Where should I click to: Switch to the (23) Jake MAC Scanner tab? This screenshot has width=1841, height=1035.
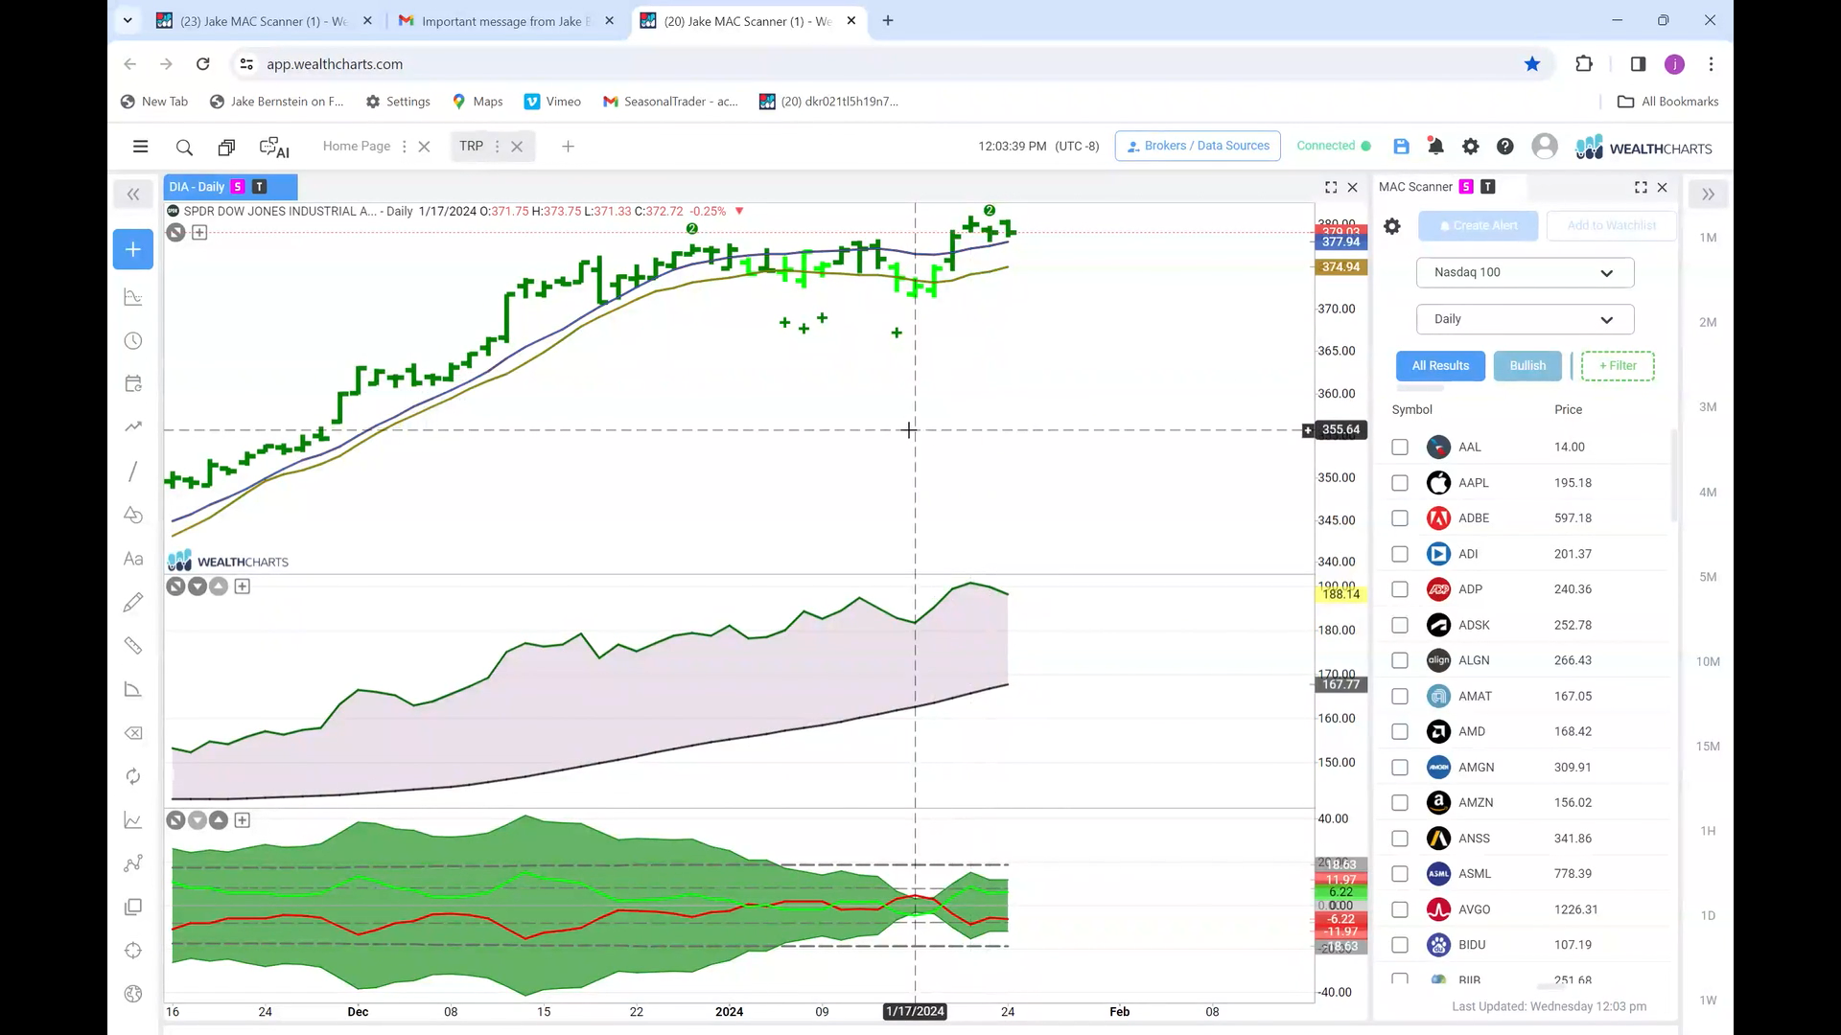[264, 21]
